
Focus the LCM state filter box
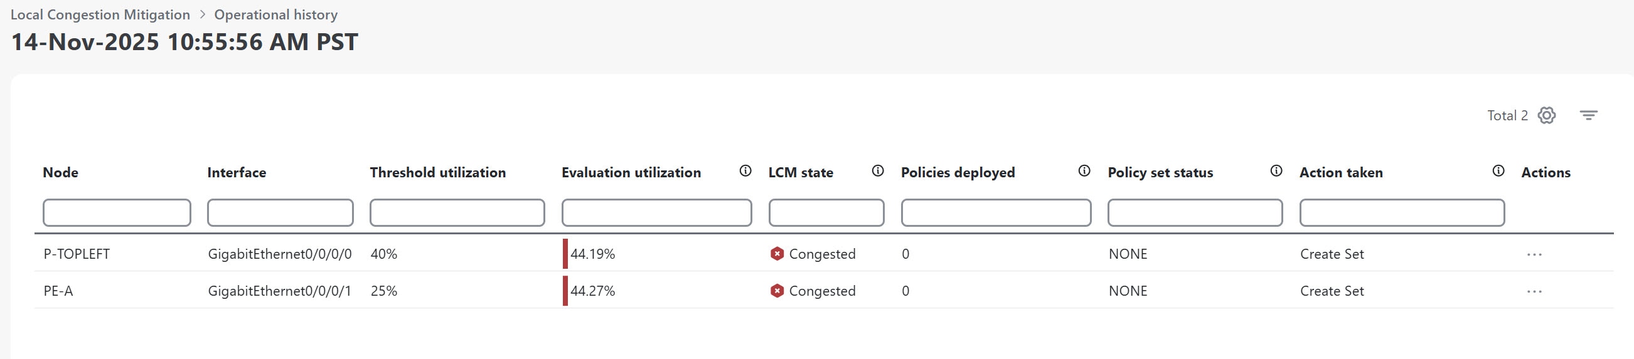(x=826, y=213)
